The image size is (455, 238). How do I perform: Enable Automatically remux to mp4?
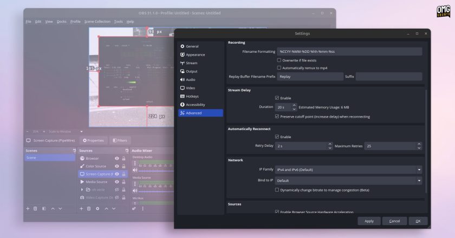(279, 67)
